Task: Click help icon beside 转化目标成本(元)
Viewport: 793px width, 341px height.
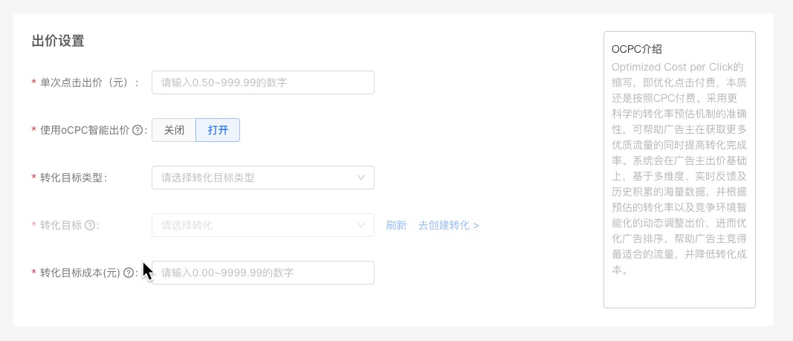Action: (129, 273)
